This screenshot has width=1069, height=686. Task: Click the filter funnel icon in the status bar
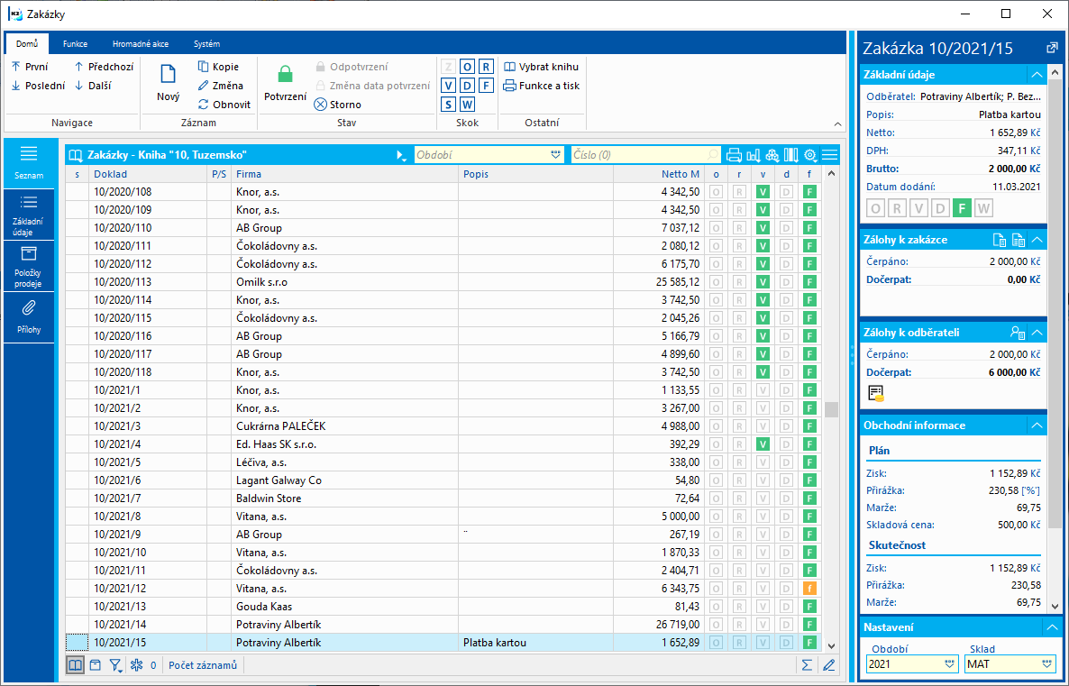[115, 665]
